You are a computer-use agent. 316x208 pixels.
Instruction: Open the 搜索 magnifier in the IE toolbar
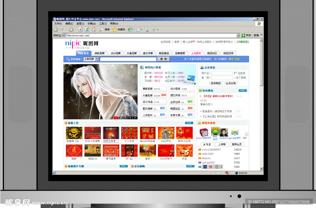point(102,30)
